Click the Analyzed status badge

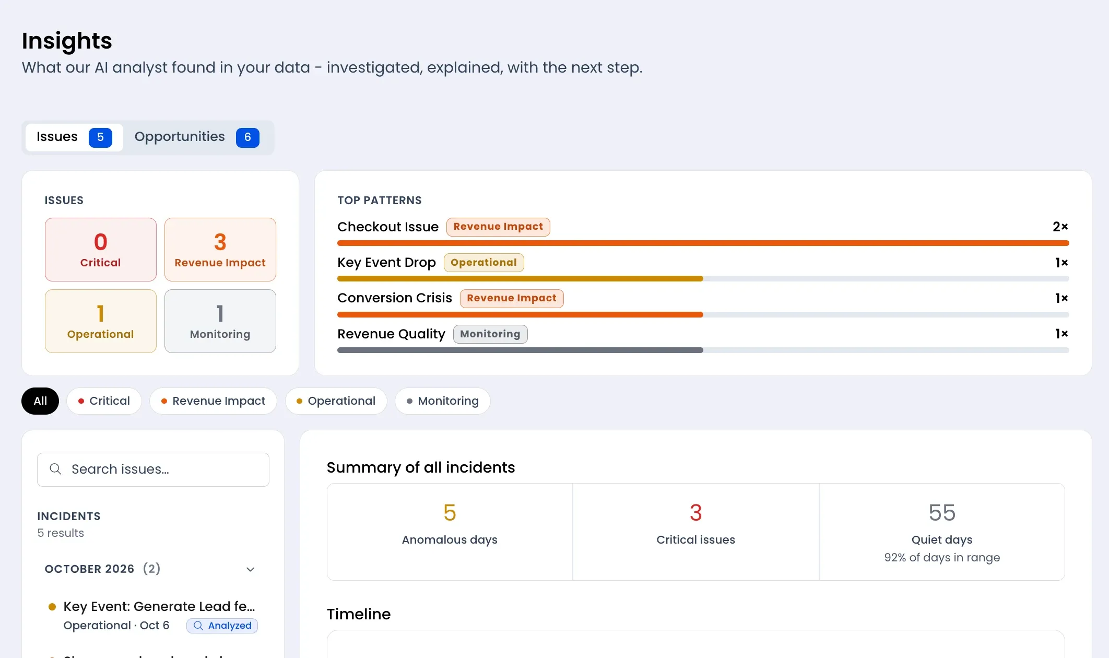222,626
